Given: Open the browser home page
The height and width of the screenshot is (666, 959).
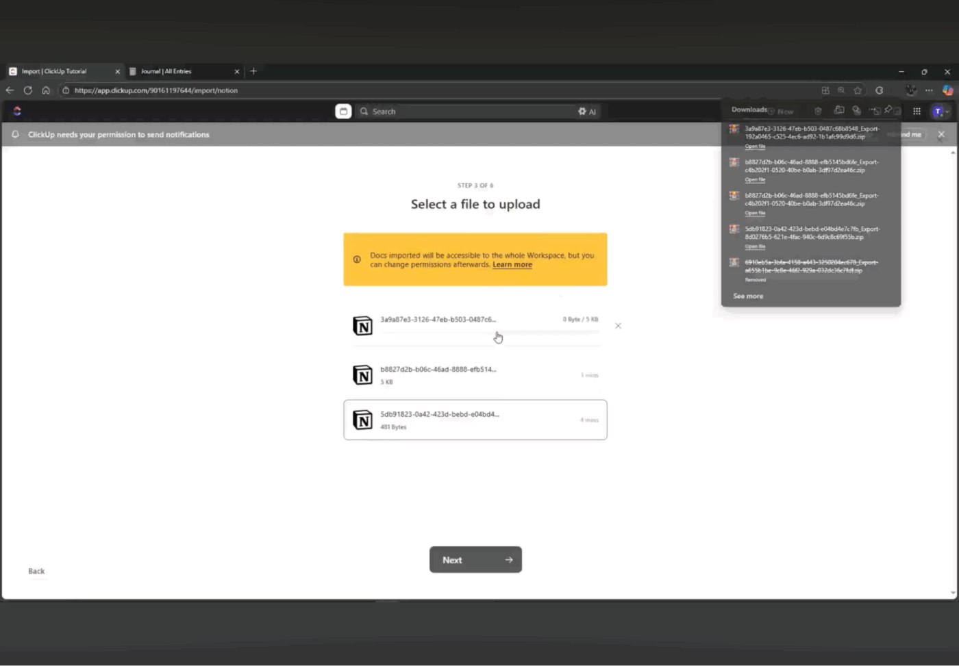Looking at the screenshot, I should pos(46,90).
